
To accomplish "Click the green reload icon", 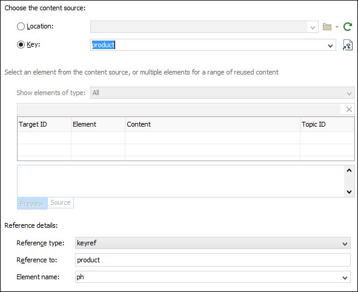I will [348, 27].
